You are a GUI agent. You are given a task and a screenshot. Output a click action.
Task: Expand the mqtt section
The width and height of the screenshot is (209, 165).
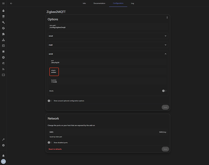point(108,45)
